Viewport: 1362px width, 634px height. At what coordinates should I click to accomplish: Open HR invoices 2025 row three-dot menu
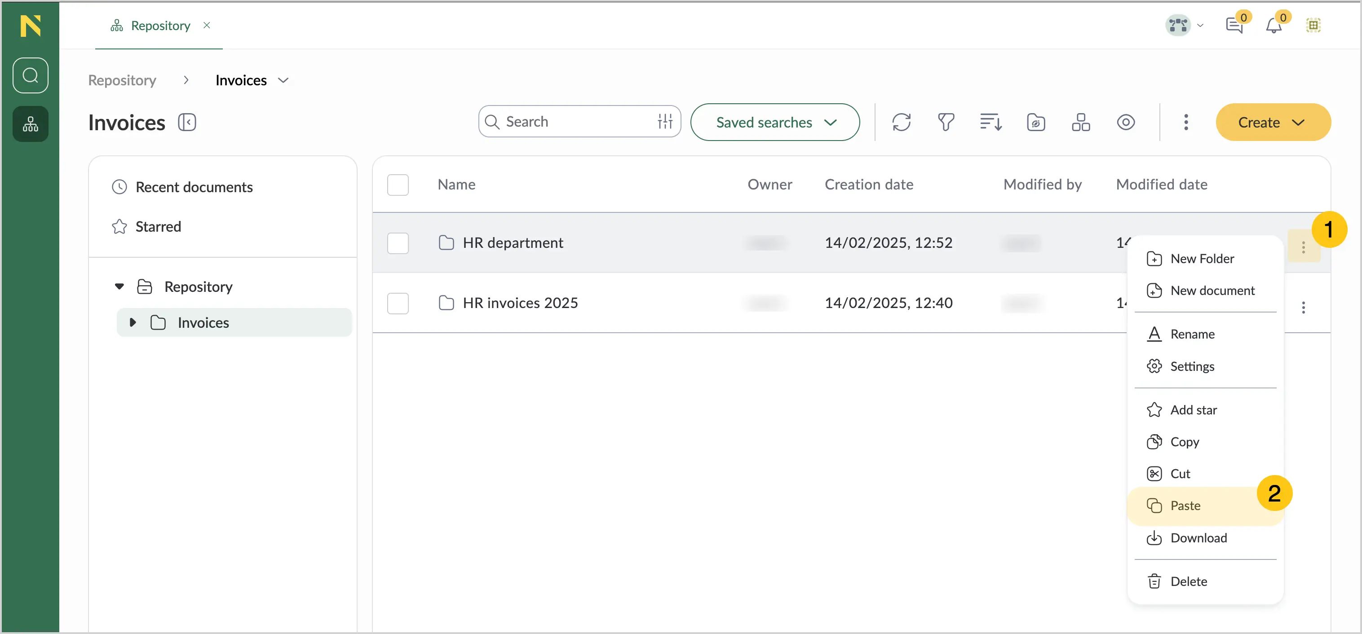(x=1303, y=307)
